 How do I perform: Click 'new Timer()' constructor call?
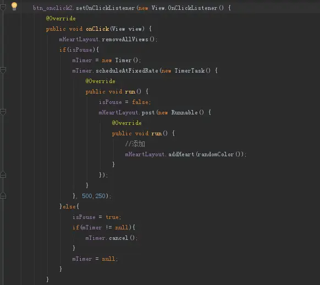tap(120, 61)
